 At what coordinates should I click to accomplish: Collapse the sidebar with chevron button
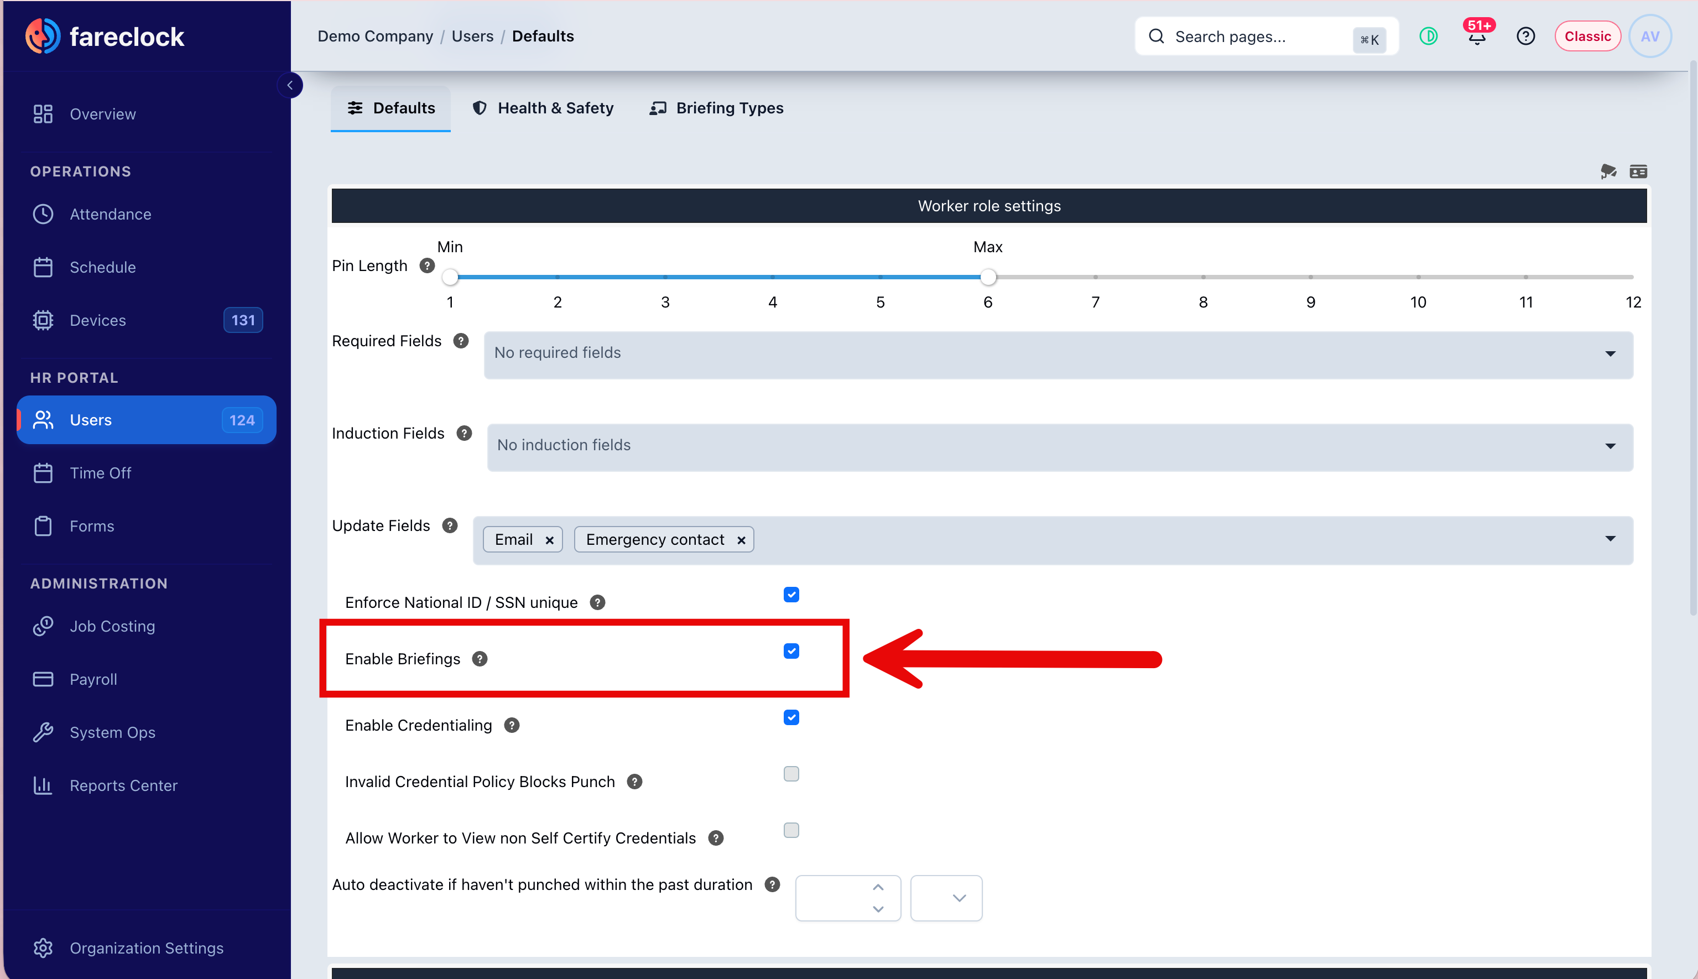pyautogui.click(x=290, y=85)
